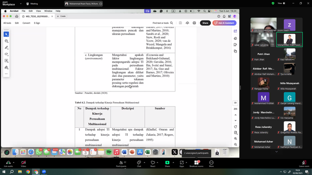312x175 pixels.
Task: Click the black Share button in Acrobat
Action: click(x=205, y=23)
